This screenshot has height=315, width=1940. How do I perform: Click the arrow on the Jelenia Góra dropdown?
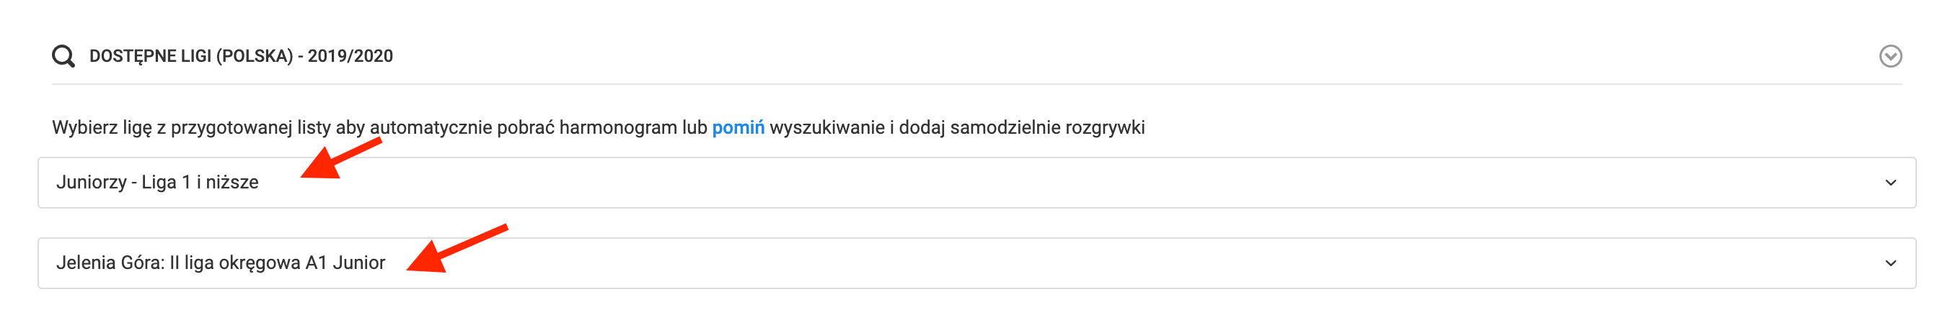(x=1890, y=263)
